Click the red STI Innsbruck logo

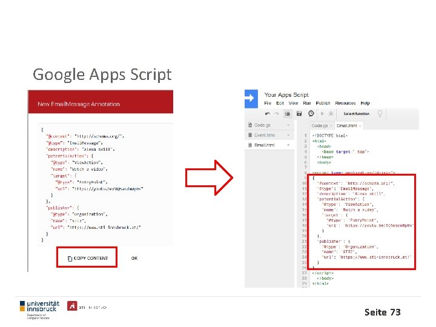click(x=72, y=306)
